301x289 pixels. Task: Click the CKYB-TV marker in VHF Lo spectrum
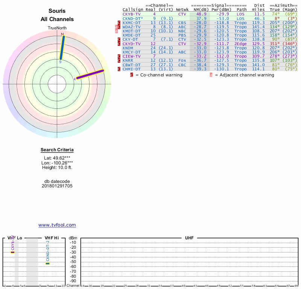[x=12, y=252]
